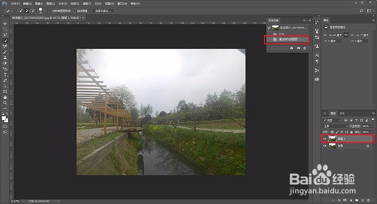The width and height of the screenshot is (377, 204).
Task: Open the brush size picker dropdown
Action: pyautogui.click(x=45, y=11)
